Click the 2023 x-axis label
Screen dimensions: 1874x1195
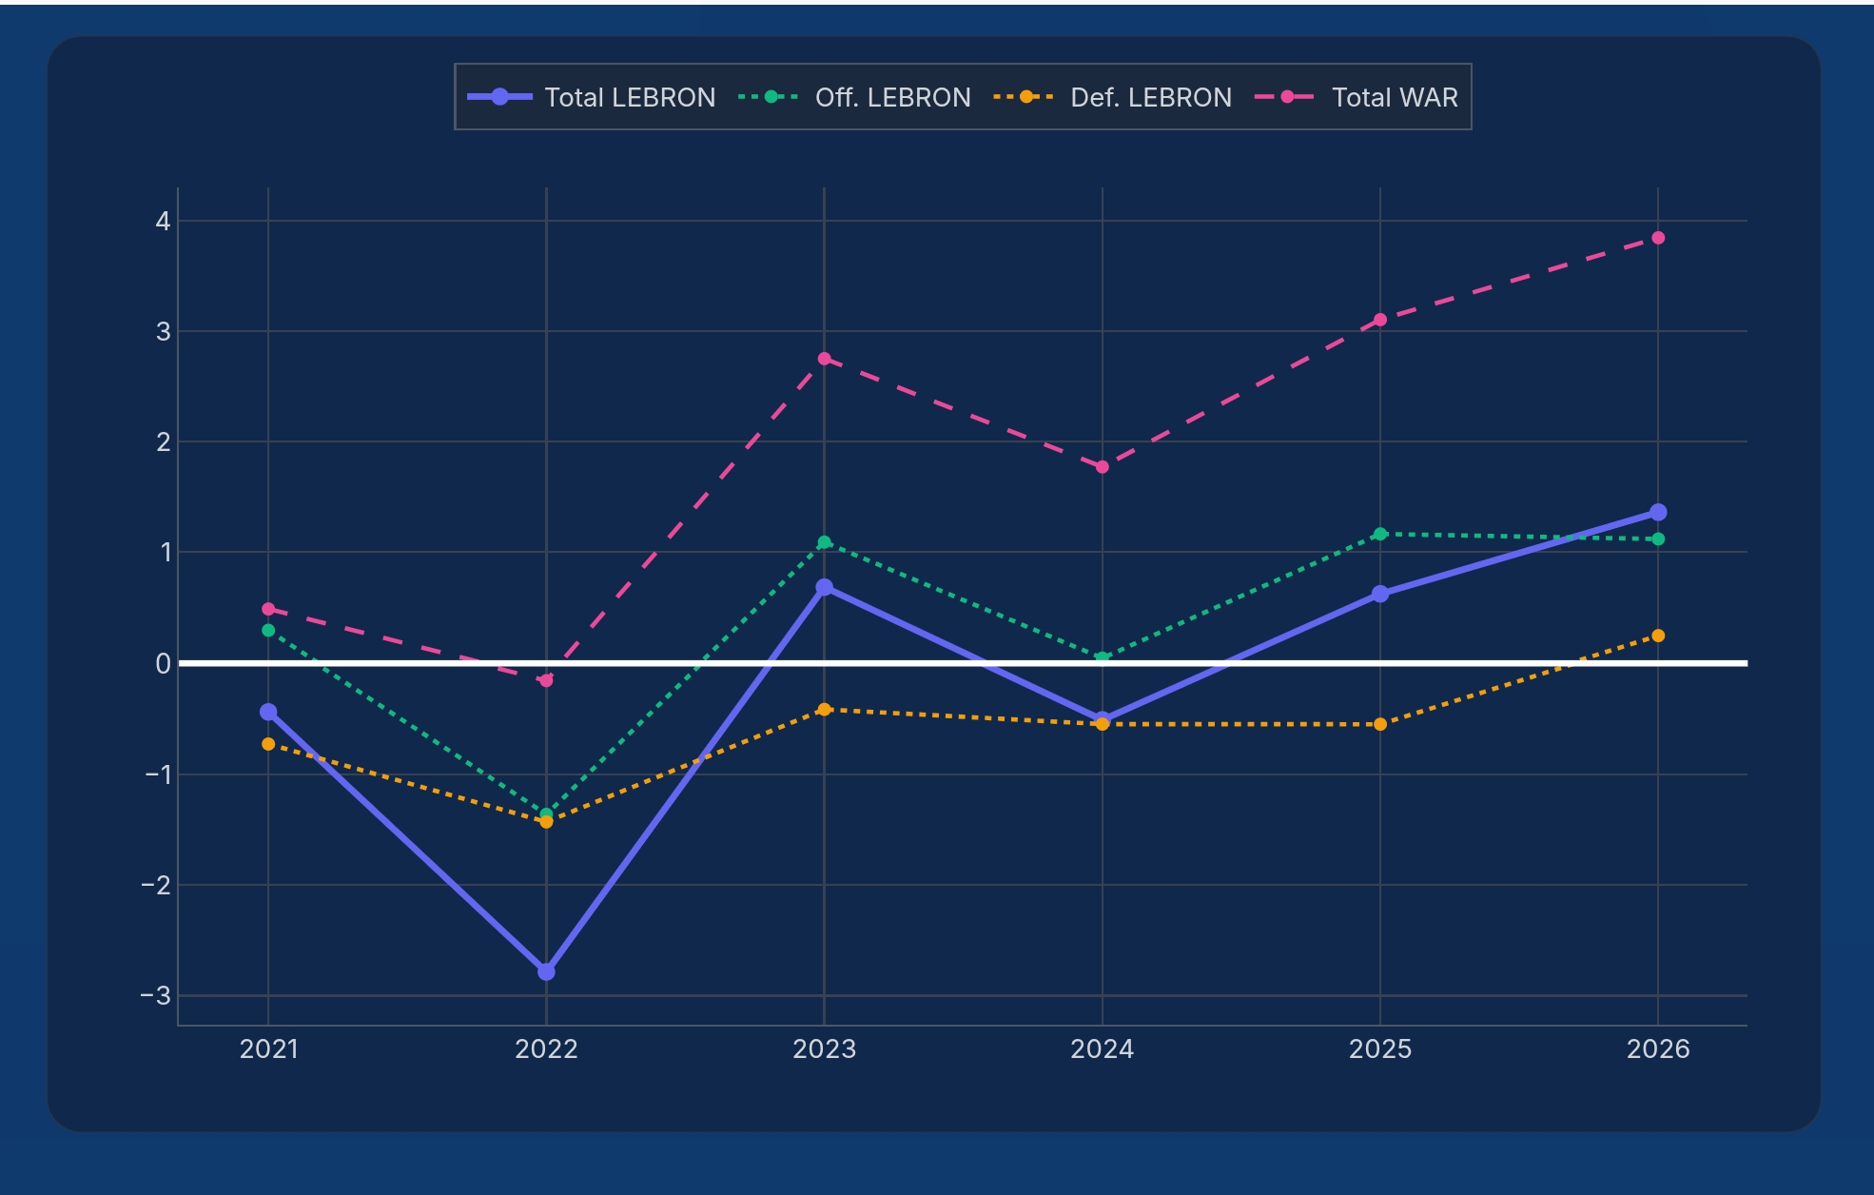(825, 1048)
